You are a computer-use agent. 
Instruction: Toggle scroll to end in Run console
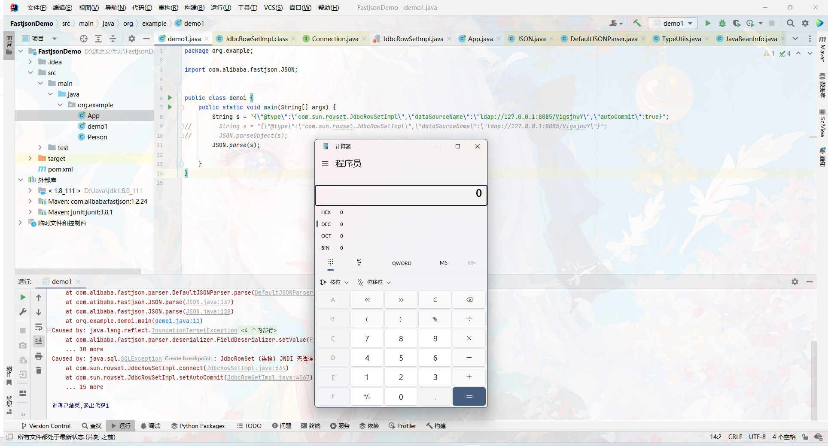click(x=39, y=341)
